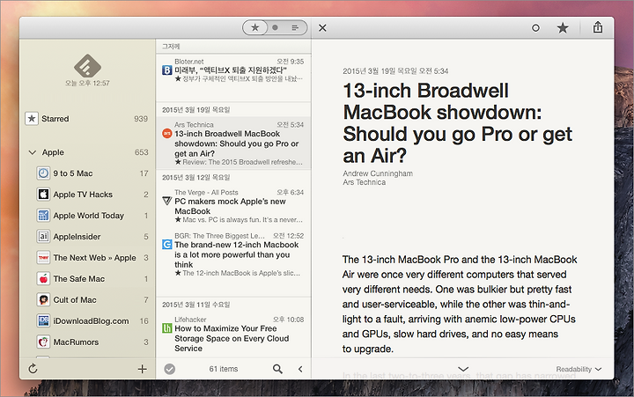Click the article headline in reader

[457, 123]
